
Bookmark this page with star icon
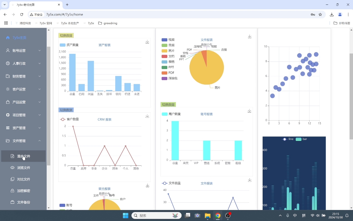pyautogui.click(x=320, y=15)
